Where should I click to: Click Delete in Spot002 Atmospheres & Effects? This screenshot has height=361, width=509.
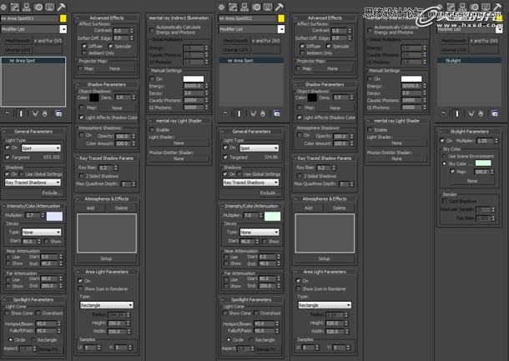[340, 208]
